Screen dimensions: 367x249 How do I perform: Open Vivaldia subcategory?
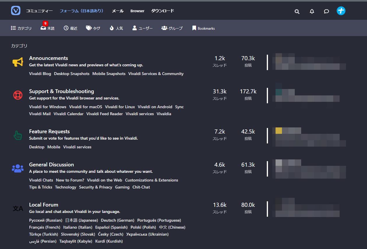[x=164, y=114]
